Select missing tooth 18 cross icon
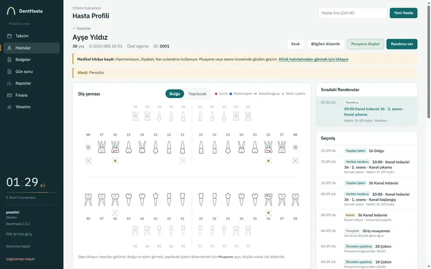Image resolution: width=431 pixels, height=269 pixels. tap(88, 147)
